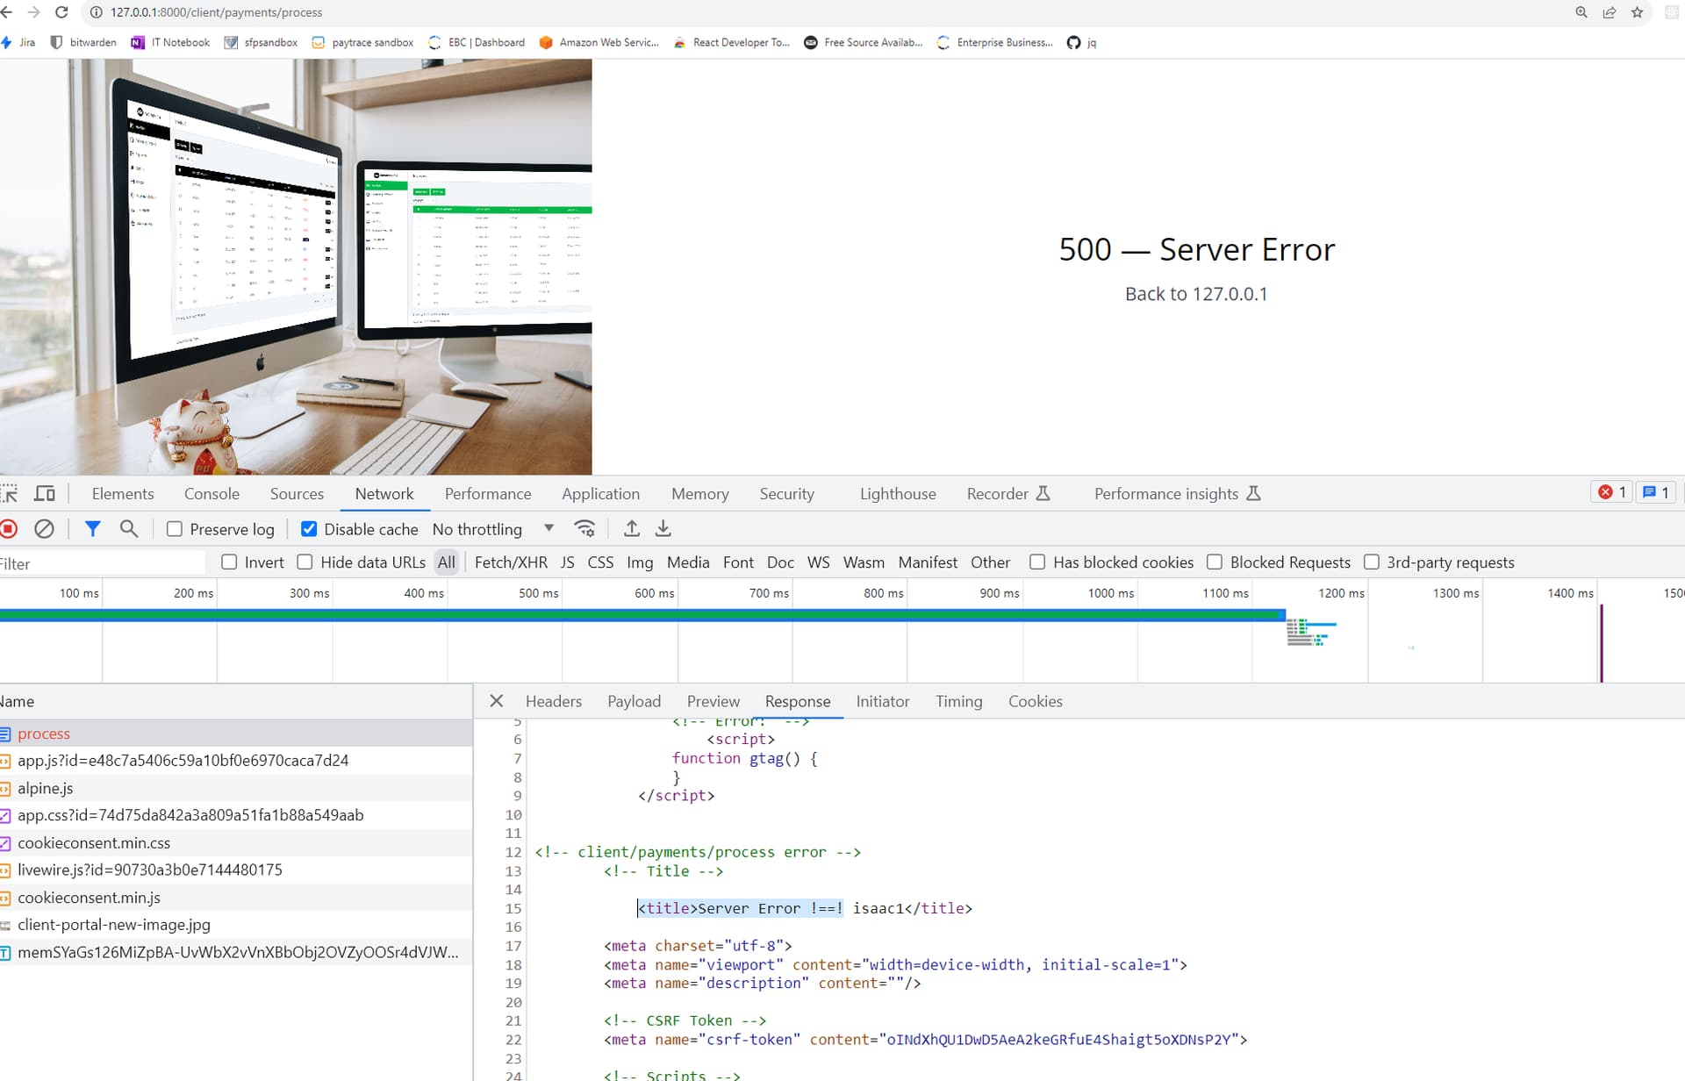Toggle the device toolbar in DevTools

pyautogui.click(x=45, y=494)
